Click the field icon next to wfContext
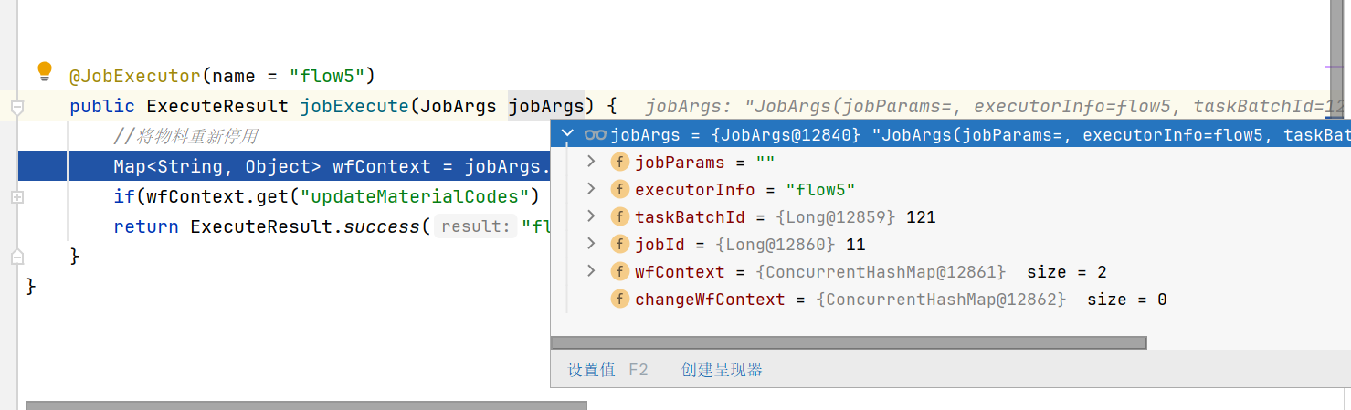This screenshot has height=410, width=1351. click(620, 272)
